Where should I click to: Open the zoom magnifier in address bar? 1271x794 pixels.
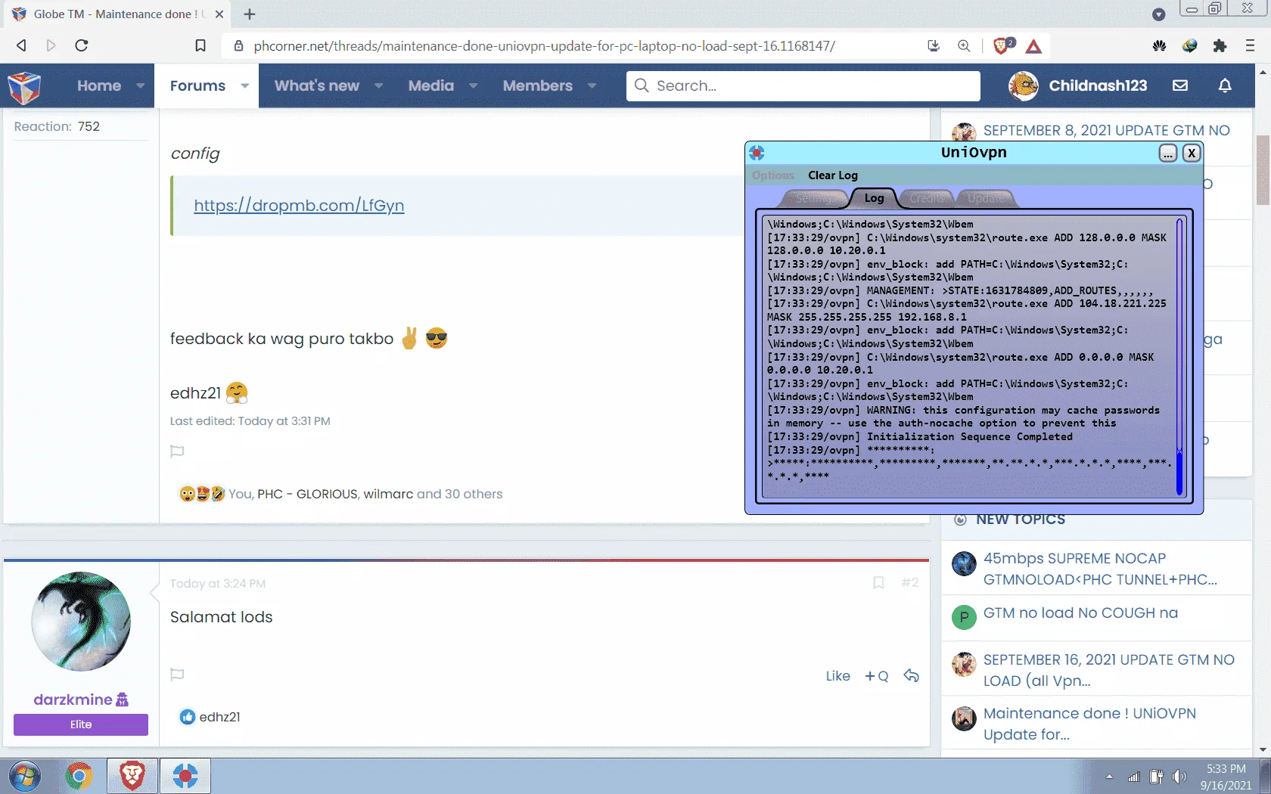pyautogui.click(x=964, y=45)
